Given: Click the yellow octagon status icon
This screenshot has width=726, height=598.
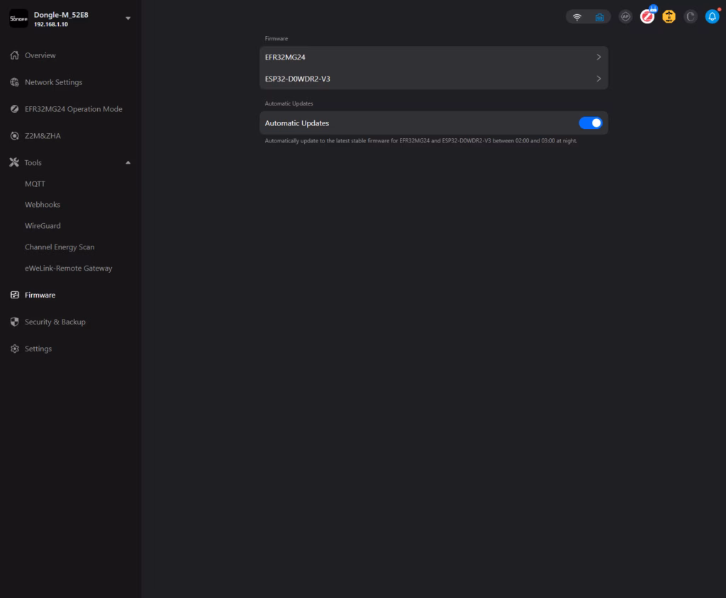Looking at the screenshot, I should (x=669, y=16).
